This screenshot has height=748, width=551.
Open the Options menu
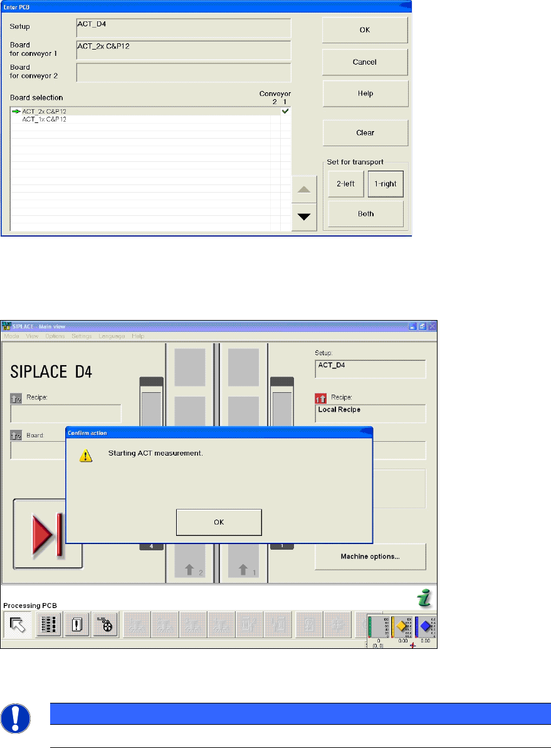55,336
